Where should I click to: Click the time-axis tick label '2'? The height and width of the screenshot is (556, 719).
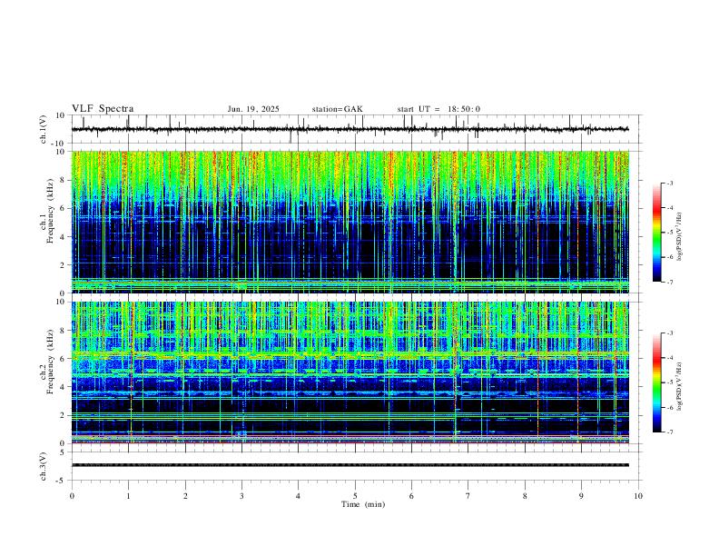coord(185,496)
